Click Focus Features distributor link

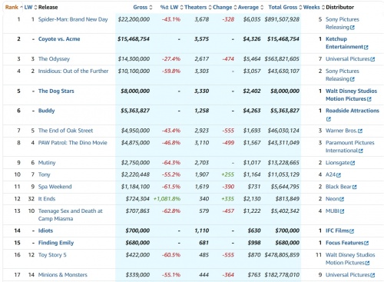[344, 243]
